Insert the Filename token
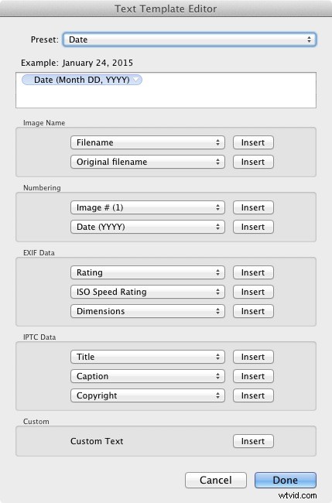Screen dimensions: 332x503 pos(253,142)
